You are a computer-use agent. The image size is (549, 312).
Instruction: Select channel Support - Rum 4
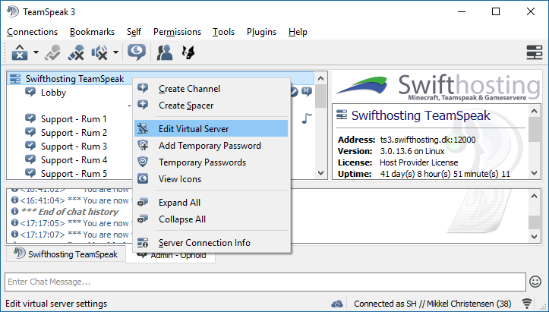[74, 160]
